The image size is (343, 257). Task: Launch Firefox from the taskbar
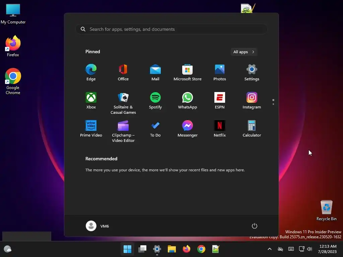coord(186,249)
